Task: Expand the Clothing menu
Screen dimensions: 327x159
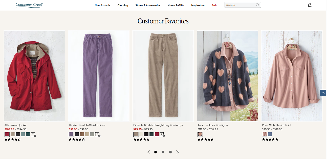Action: [123, 5]
